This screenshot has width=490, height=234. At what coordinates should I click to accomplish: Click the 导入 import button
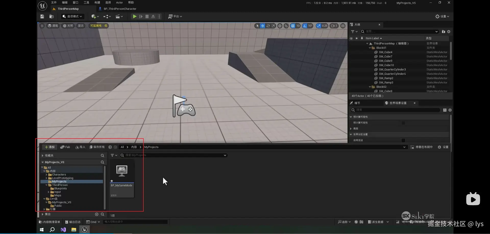coord(80,147)
